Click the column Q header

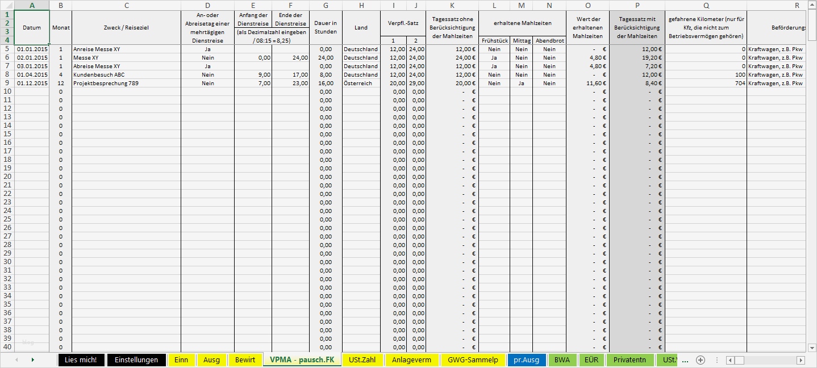[706, 5]
